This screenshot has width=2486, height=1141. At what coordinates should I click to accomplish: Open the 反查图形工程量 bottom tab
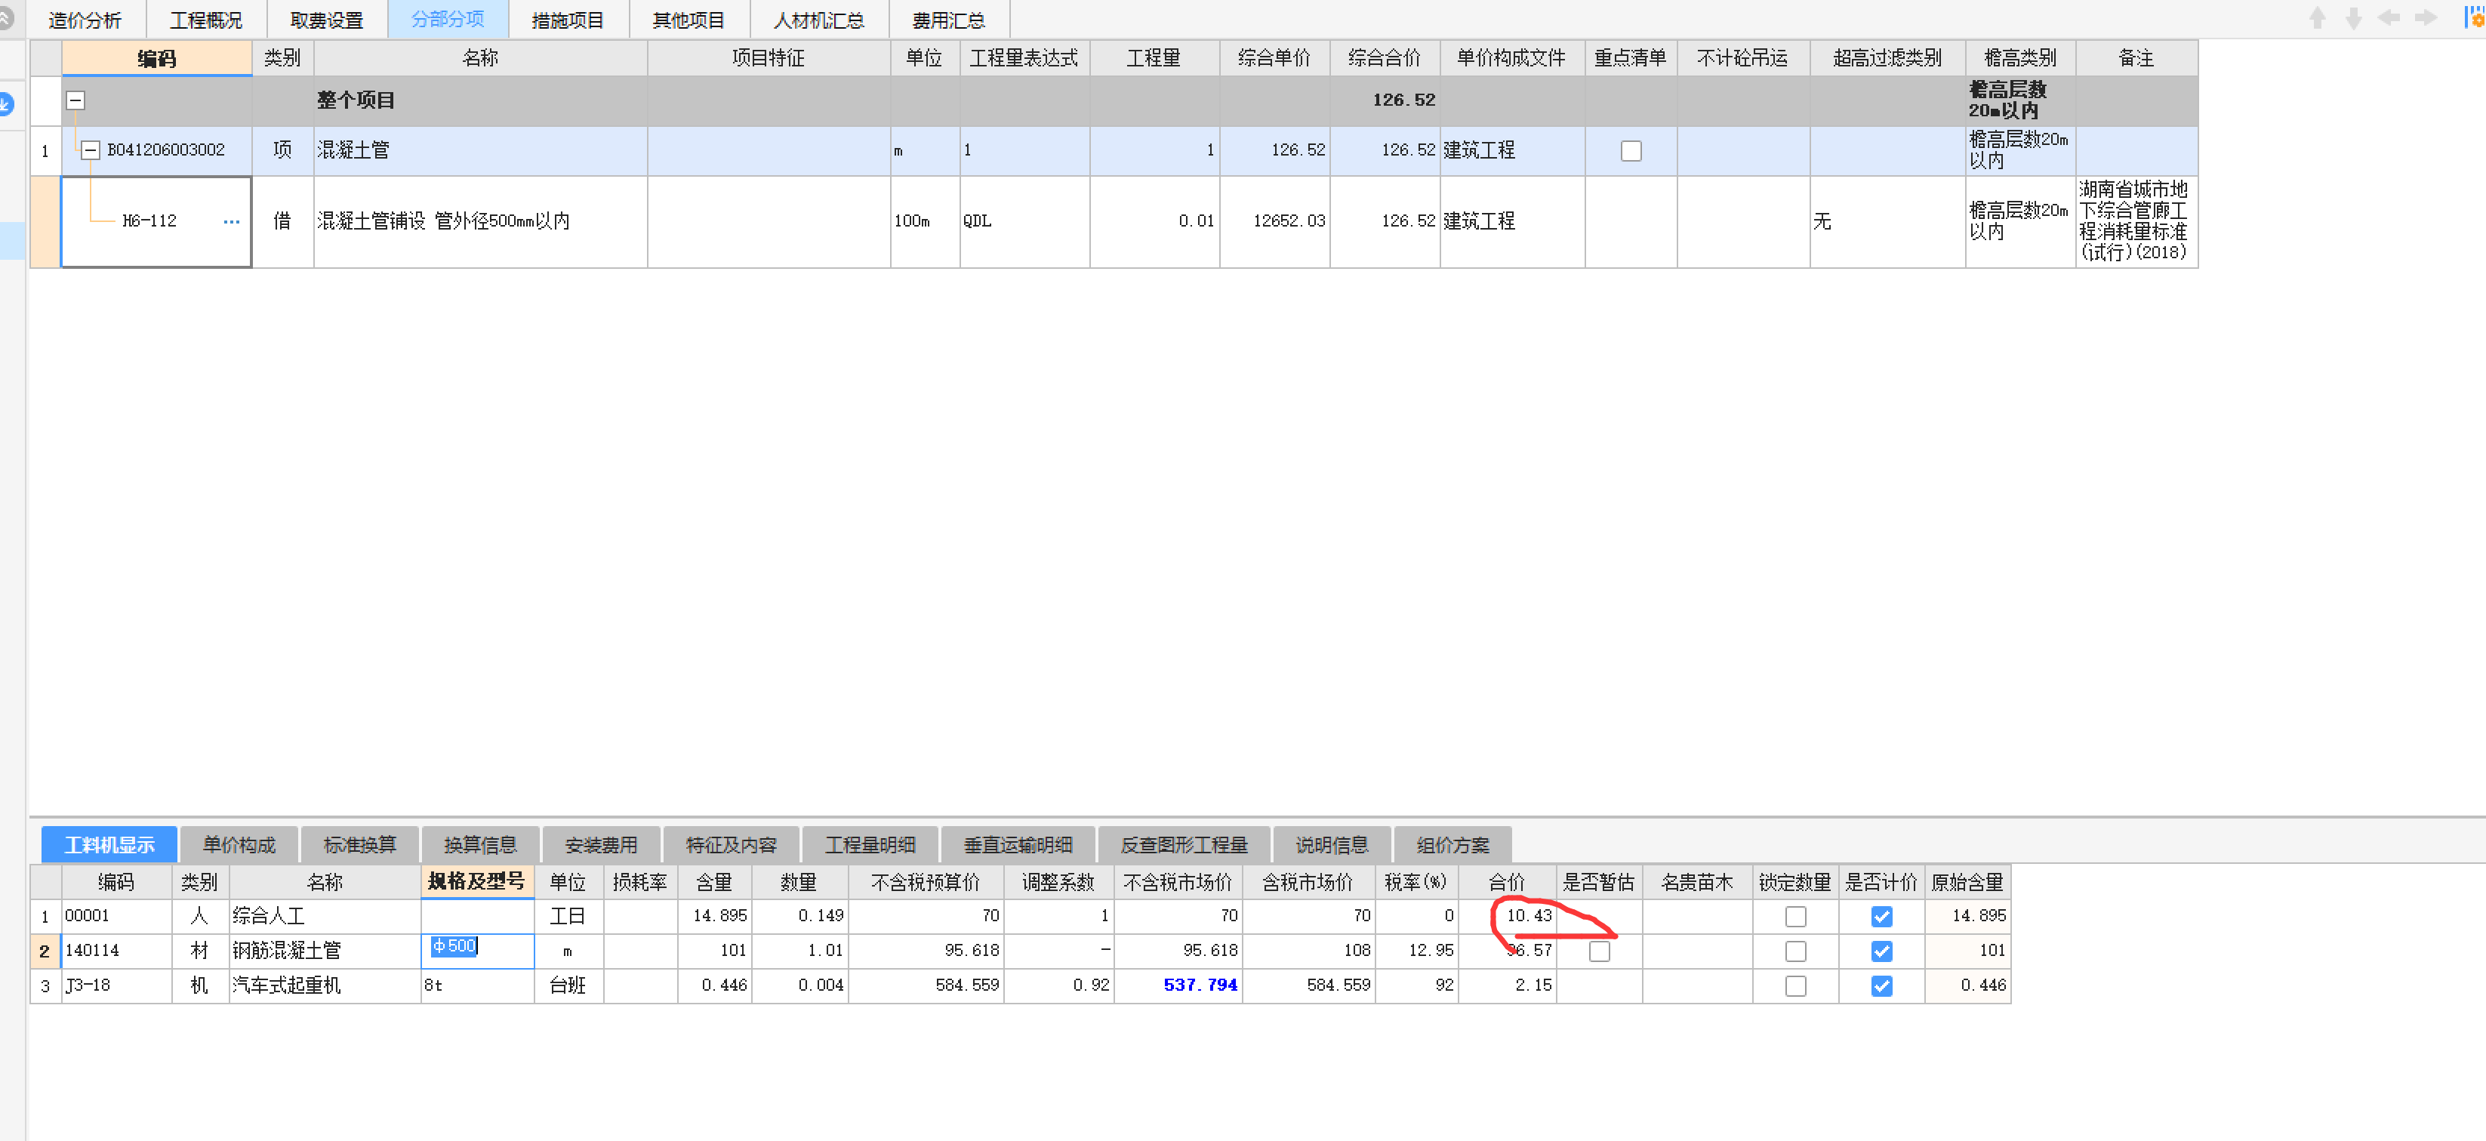[1184, 845]
